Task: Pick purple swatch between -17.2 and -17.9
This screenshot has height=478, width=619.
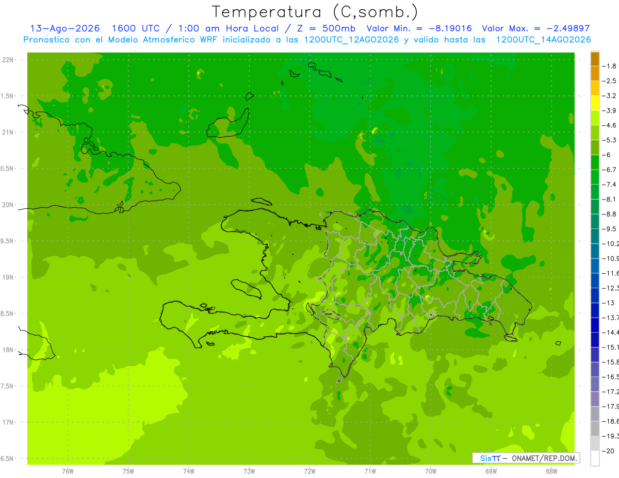Action: [x=595, y=399]
